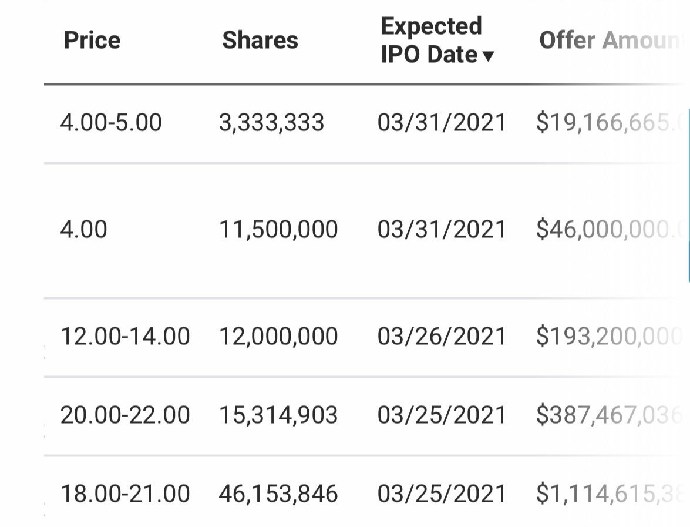The image size is (690, 527).
Task: Select the 15,314,903 shares cell
Action: pos(278,415)
